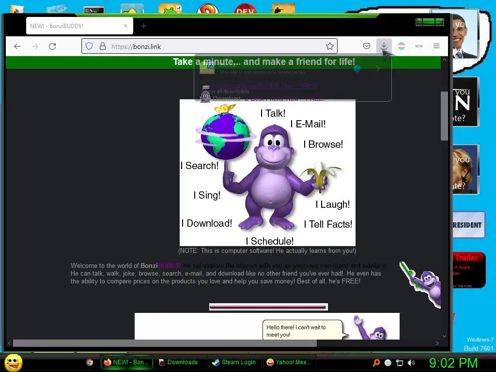Click the Hello there speech bubble banner
The width and height of the screenshot is (496, 372).
[x=267, y=326]
